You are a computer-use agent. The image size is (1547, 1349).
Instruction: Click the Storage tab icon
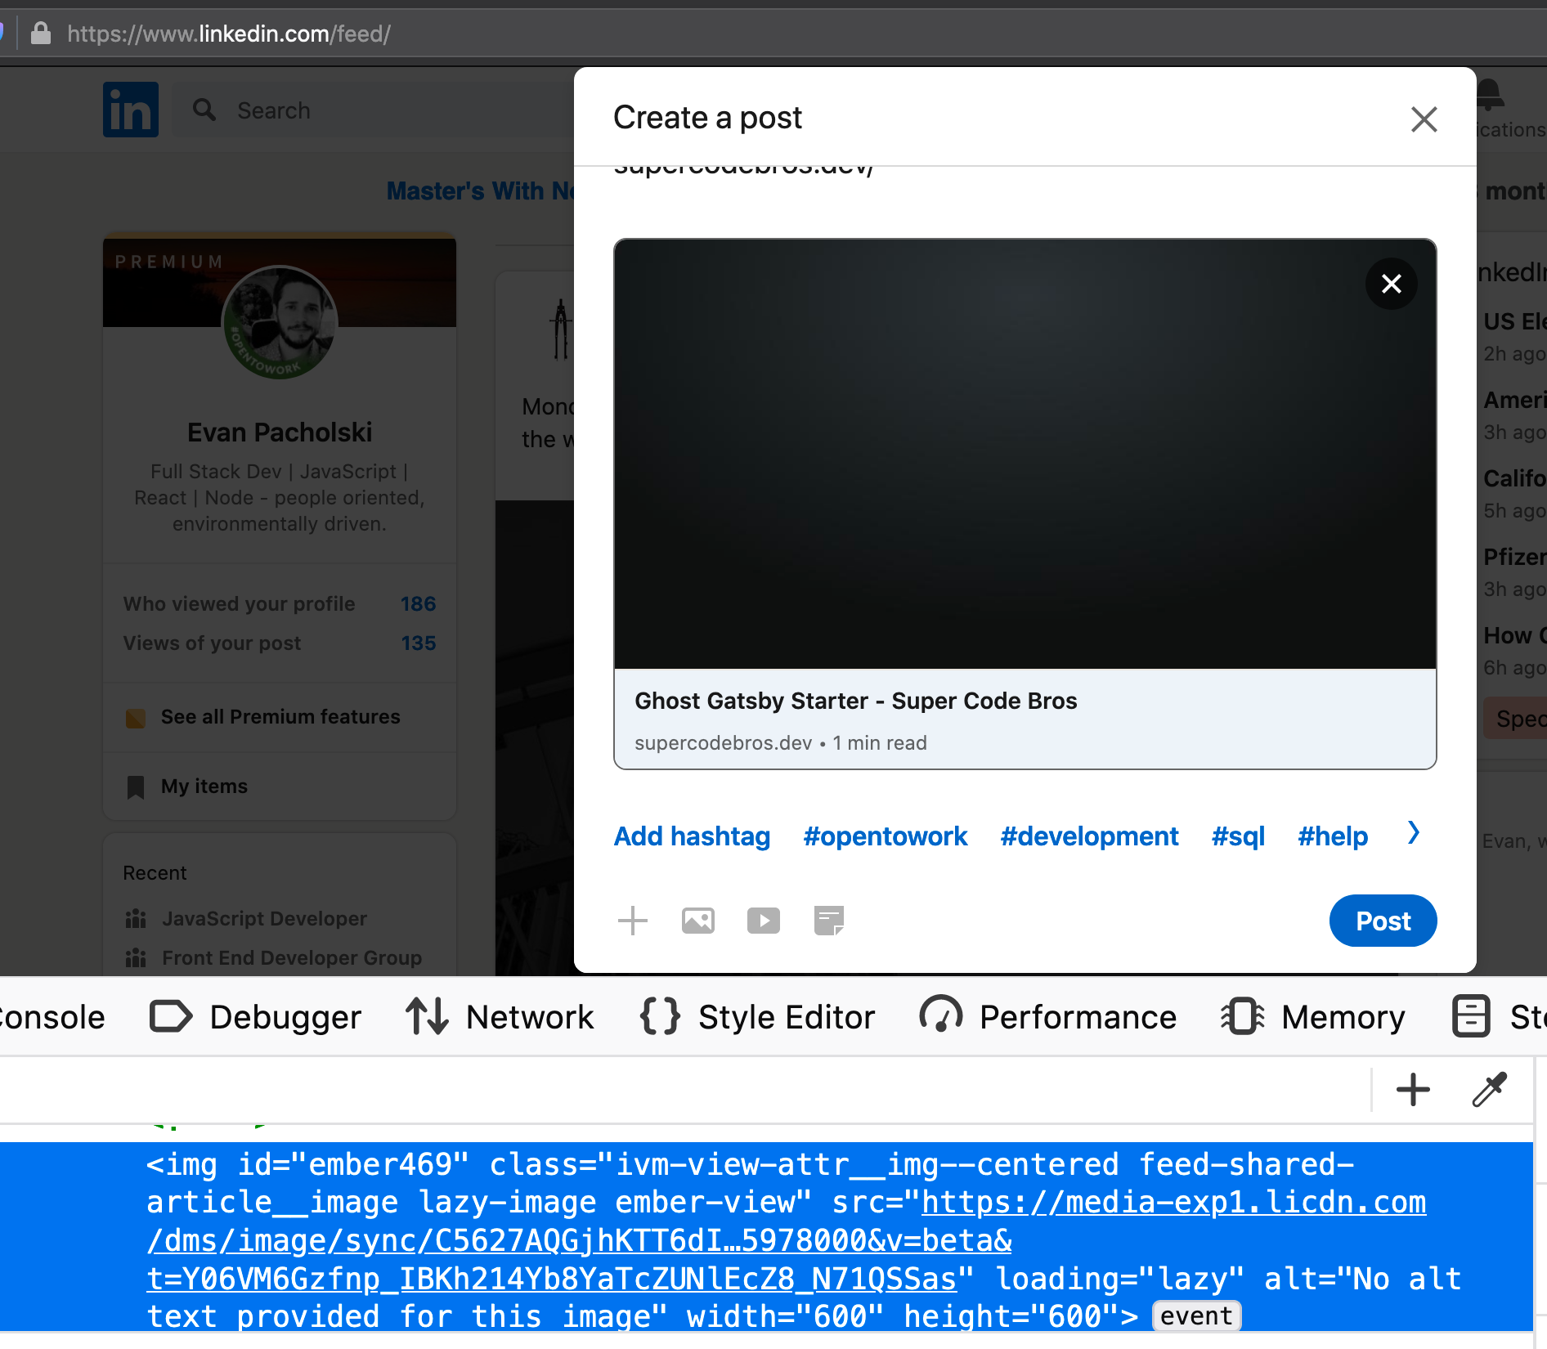(1471, 1016)
